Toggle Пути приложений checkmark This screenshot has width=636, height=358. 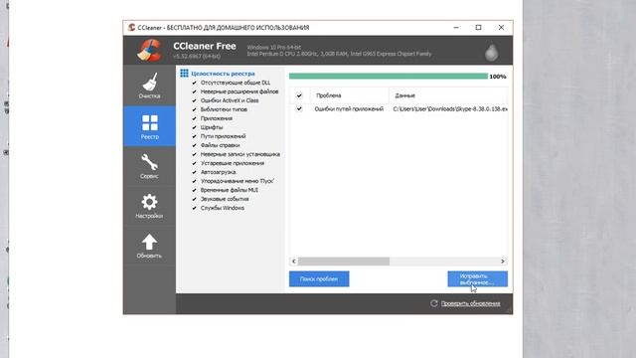pos(195,136)
